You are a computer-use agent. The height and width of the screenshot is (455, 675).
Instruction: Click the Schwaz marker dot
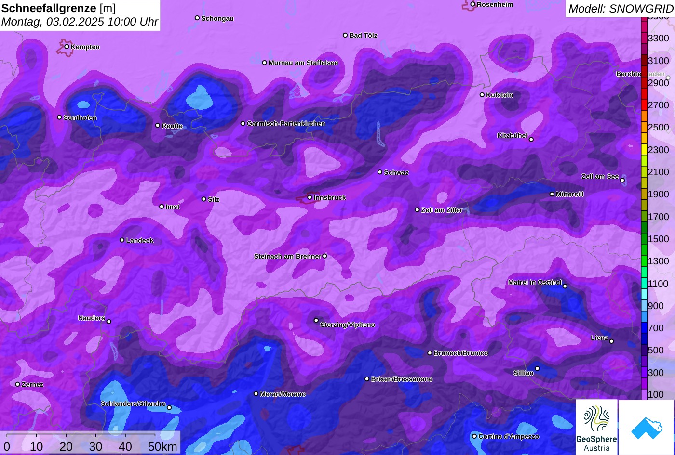click(379, 172)
